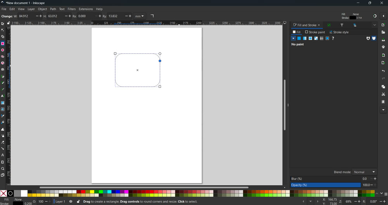The width and height of the screenshot is (388, 205).
Task: Click the Cut scissors icon
Action: tap(383, 94)
